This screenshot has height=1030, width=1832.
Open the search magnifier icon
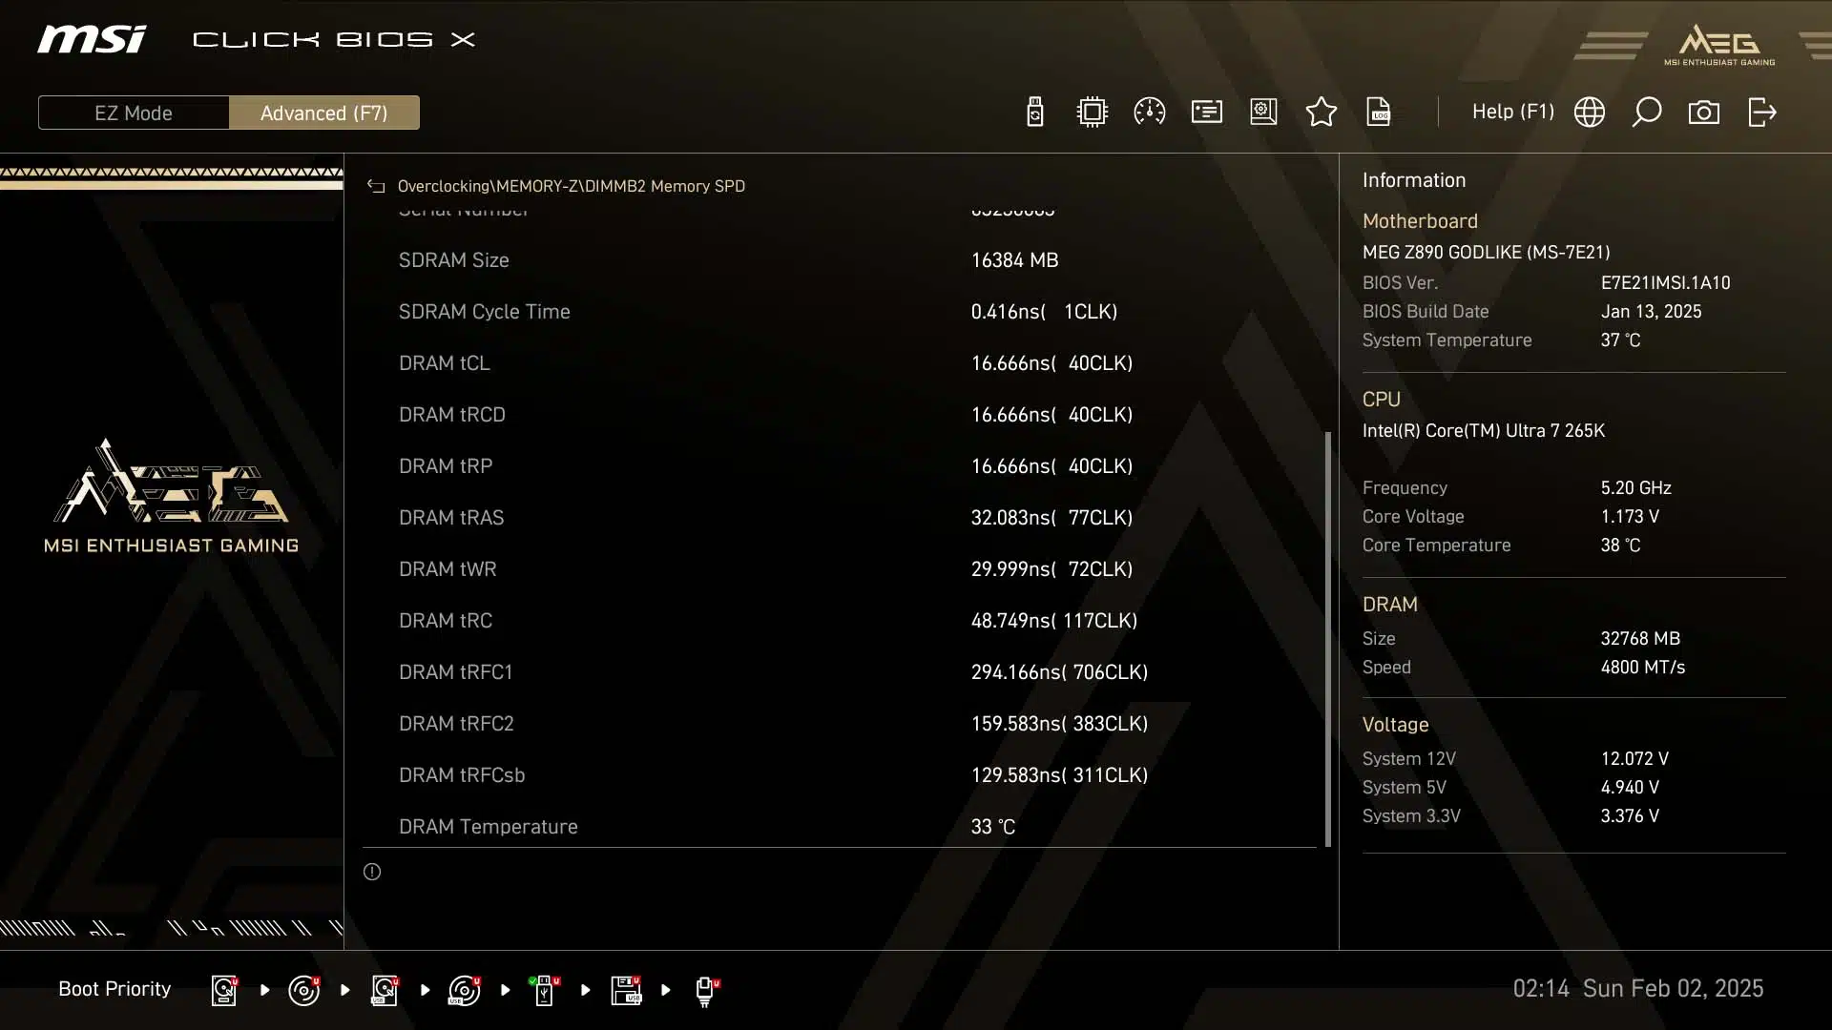[x=1647, y=113]
